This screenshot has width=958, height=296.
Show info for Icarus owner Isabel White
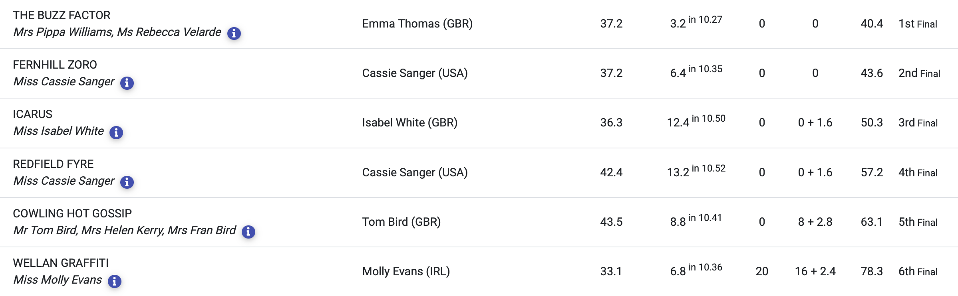tap(116, 132)
